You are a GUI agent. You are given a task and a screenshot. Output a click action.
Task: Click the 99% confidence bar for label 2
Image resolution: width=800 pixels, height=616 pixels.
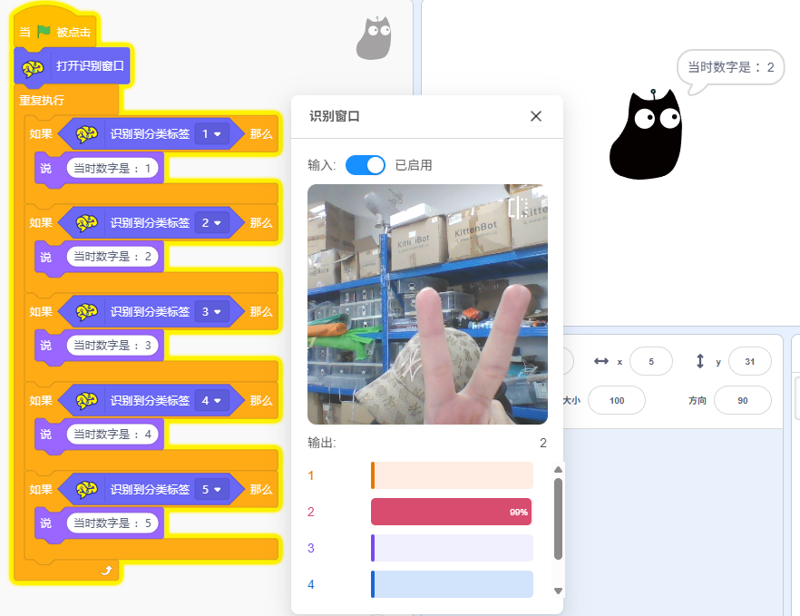coord(451,512)
